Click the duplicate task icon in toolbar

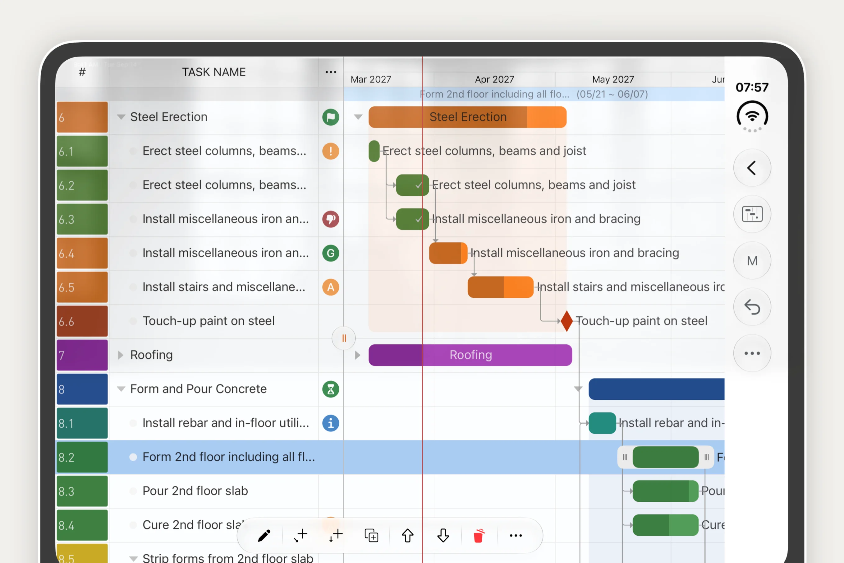[371, 535]
